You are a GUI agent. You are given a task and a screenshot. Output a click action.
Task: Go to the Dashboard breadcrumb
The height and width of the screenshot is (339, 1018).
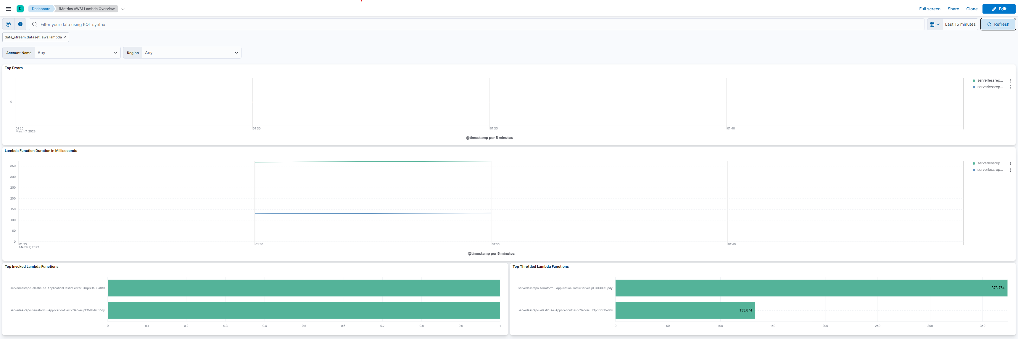pos(41,9)
